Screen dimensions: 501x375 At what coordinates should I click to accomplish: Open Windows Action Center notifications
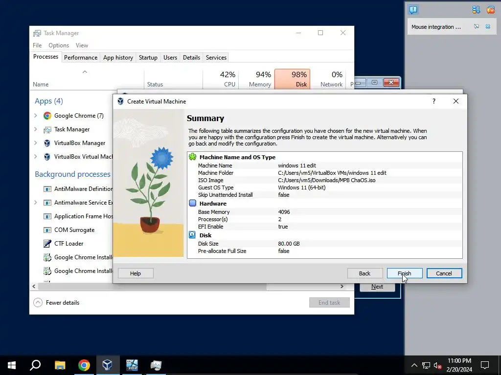[485, 365]
